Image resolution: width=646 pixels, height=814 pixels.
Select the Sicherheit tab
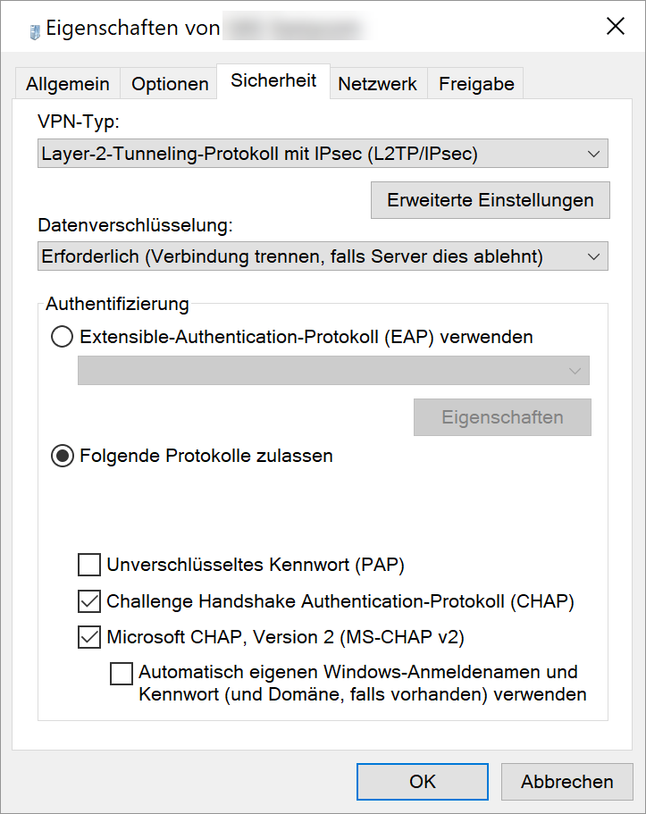tap(273, 80)
